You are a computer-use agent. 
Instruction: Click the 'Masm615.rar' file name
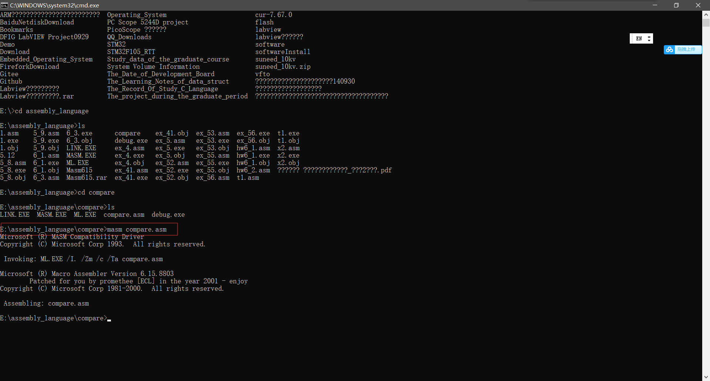(87, 178)
